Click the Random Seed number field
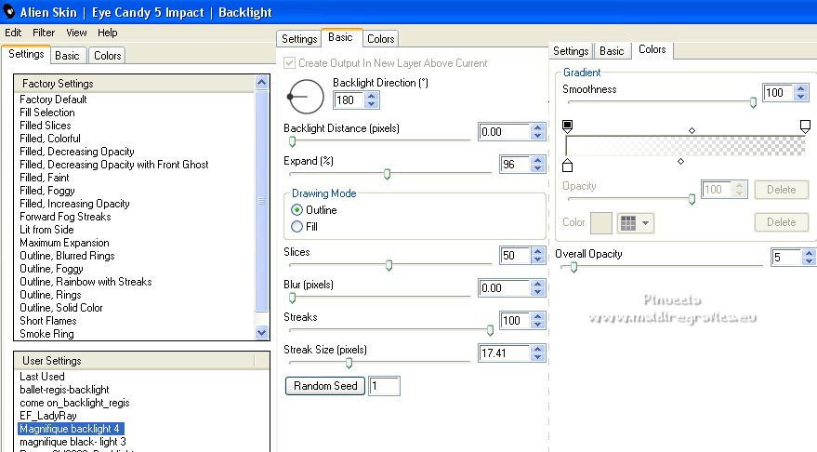 coord(384,386)
